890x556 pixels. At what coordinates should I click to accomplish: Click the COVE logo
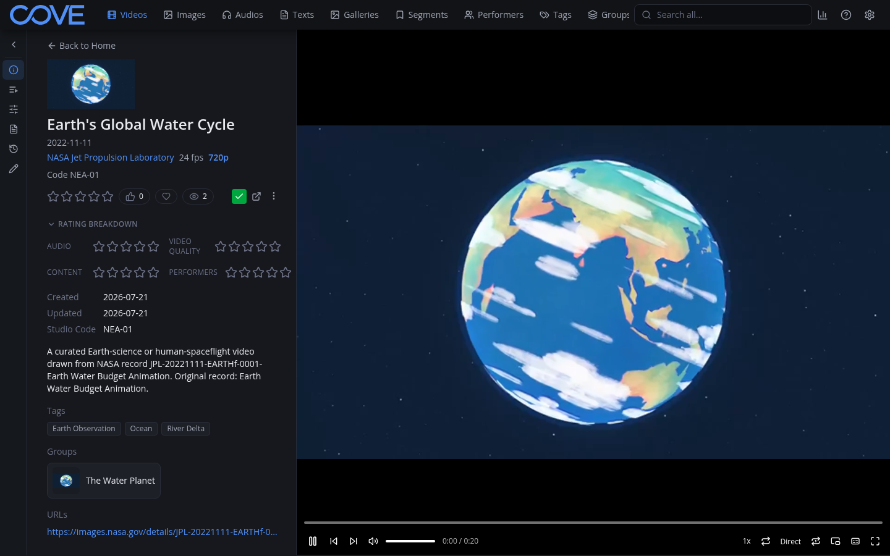point(47,15)
